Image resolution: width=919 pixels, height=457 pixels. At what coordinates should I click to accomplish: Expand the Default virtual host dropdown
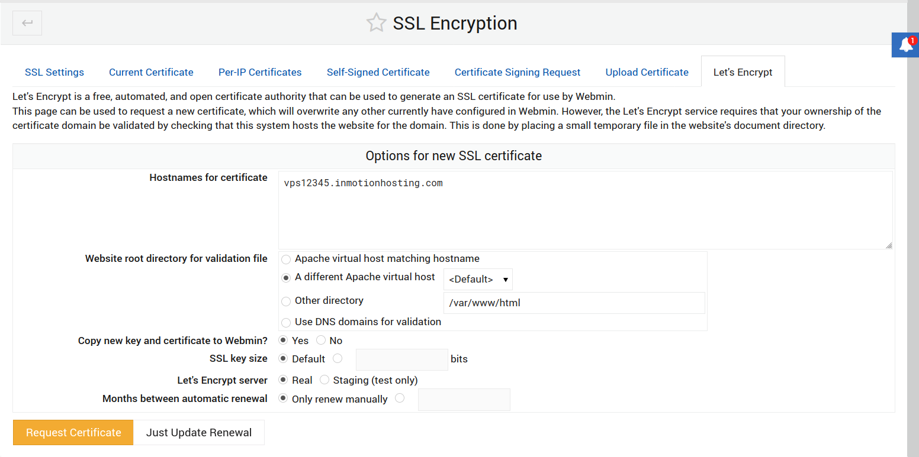pos(478,279)
